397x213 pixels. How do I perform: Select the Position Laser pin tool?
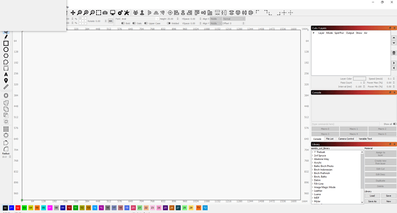(6, 81)
